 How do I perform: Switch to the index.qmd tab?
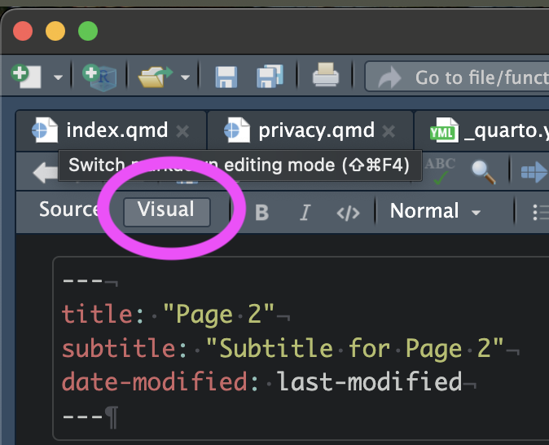(x=116, y=130)
